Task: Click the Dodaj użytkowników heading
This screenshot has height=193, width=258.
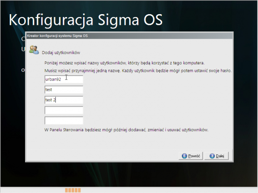Action: tap(61, 53)
